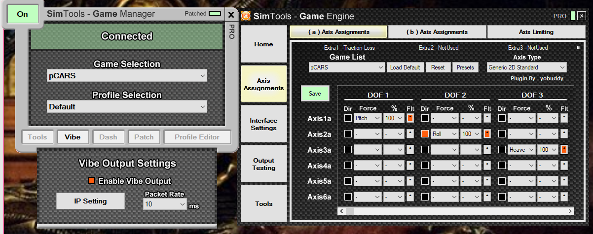Open the Profile Editor in Game Manager
Viewport: 593px width, 234px height.
[197, 137]
